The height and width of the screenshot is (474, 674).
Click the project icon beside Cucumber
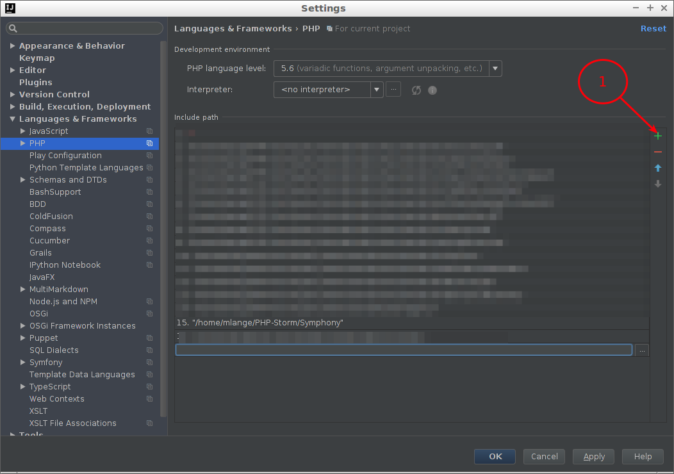tap(149, 240)
